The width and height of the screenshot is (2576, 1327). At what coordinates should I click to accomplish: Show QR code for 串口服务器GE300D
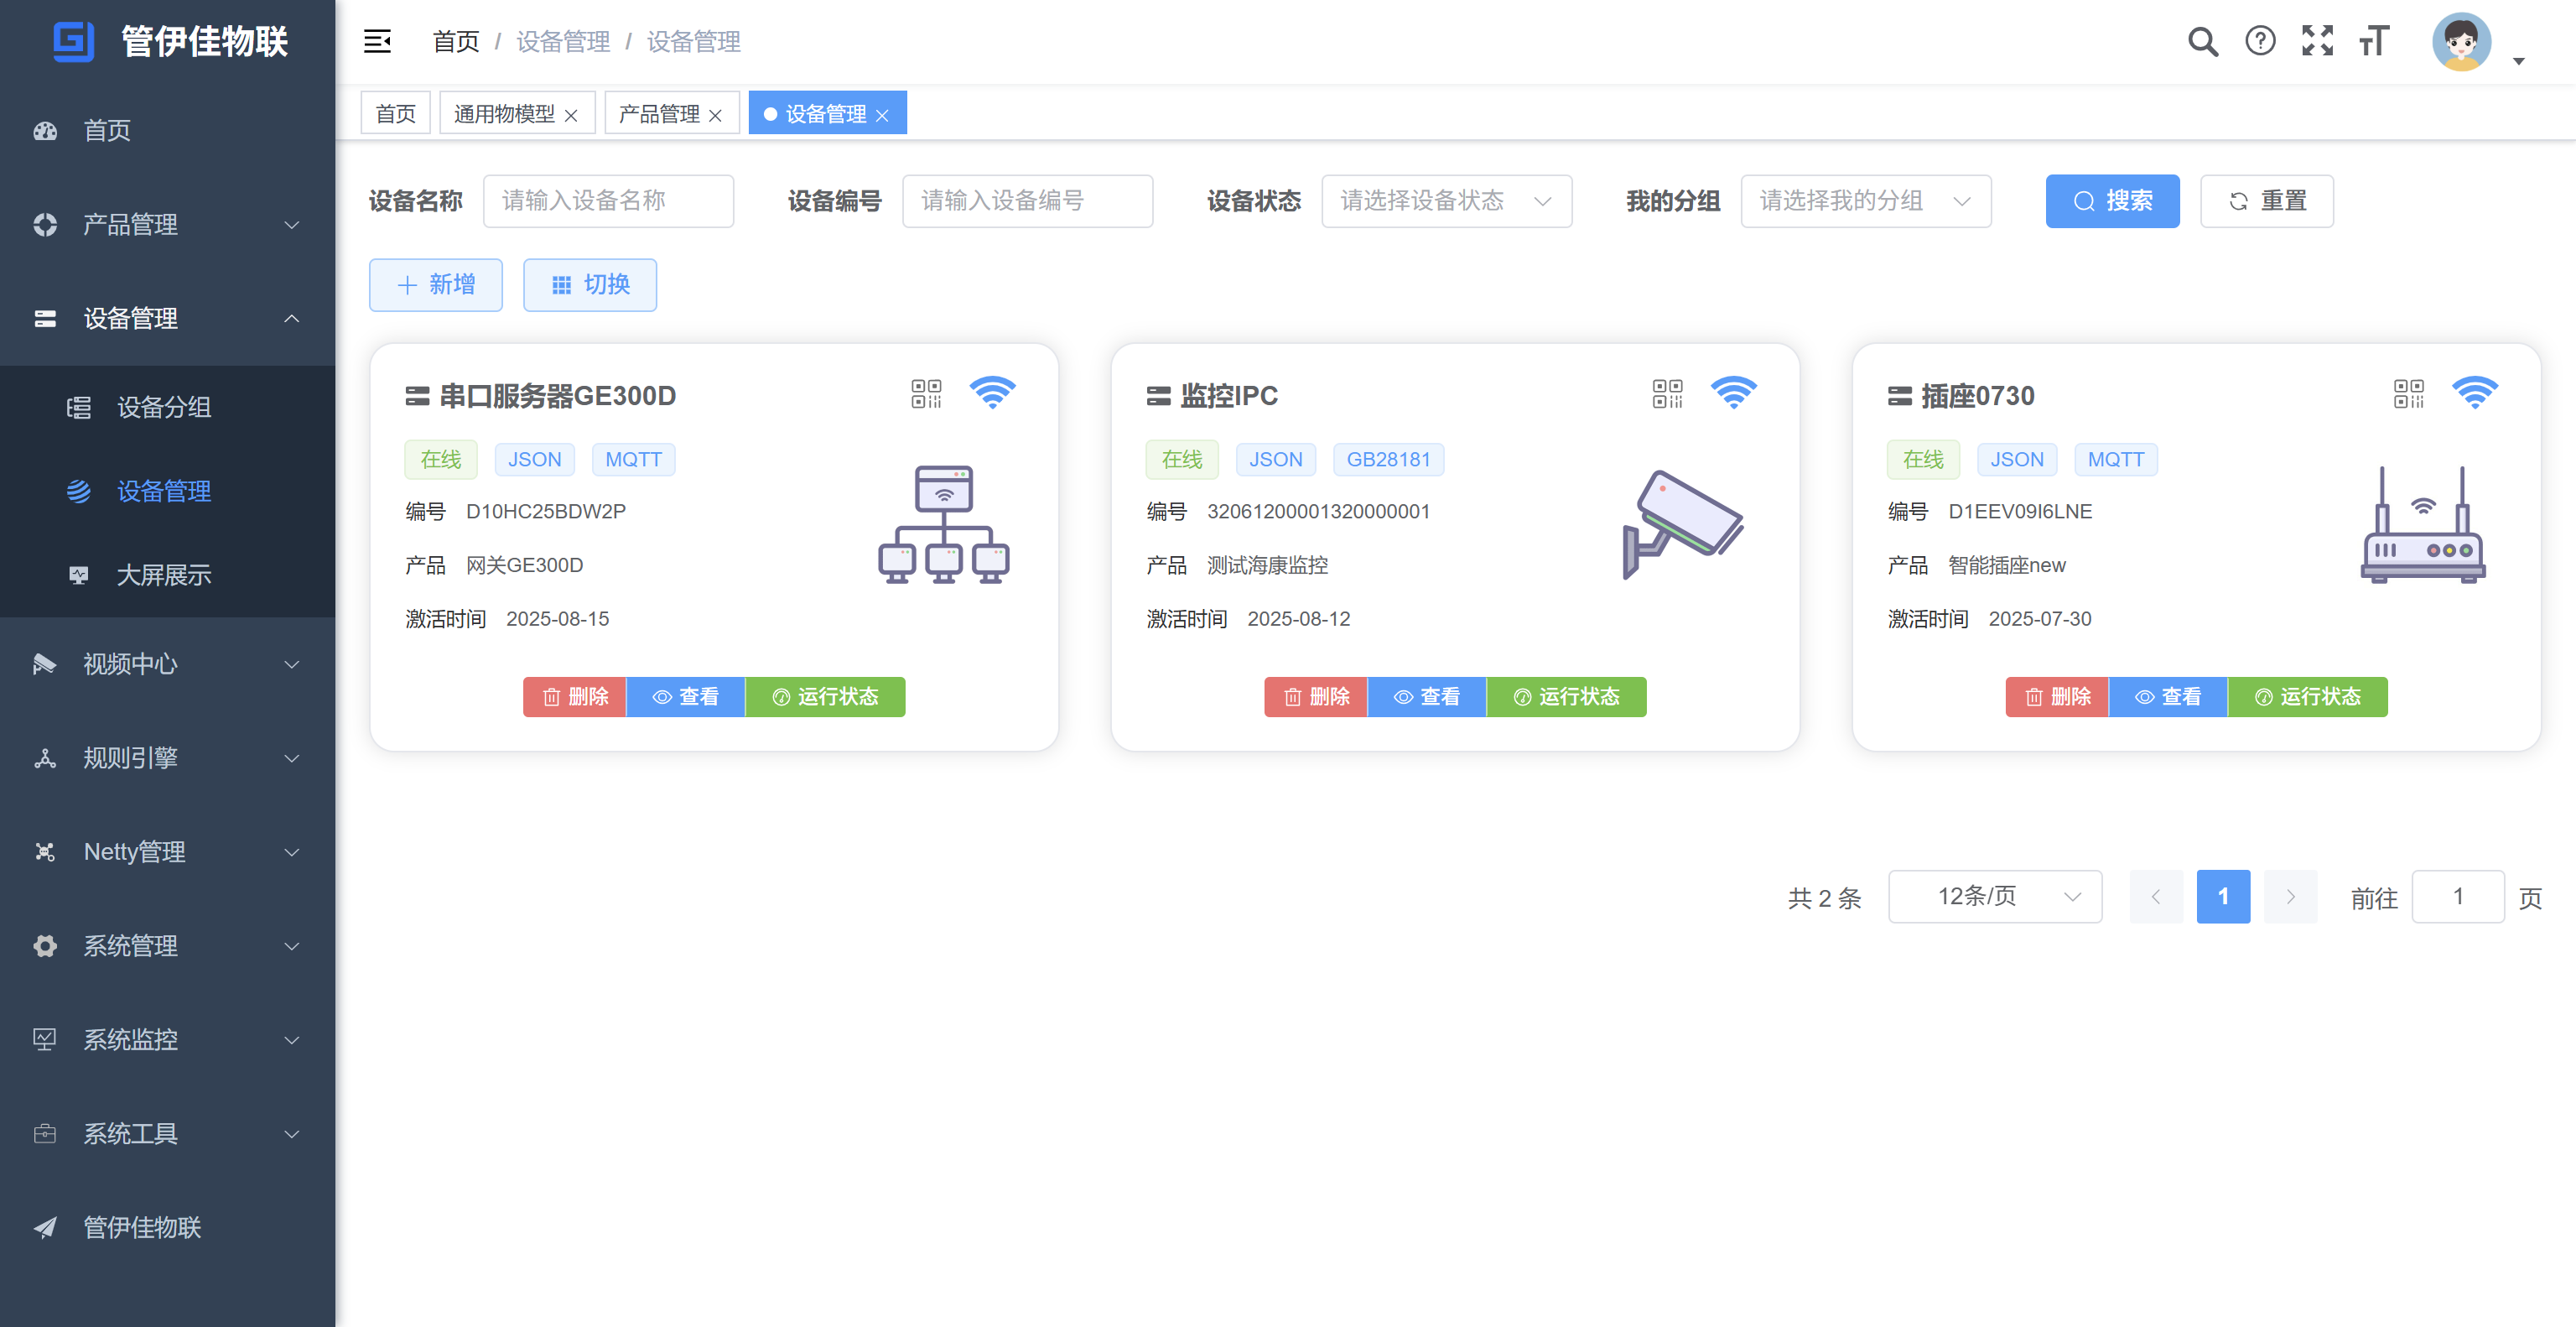click(x=926, y=394)
